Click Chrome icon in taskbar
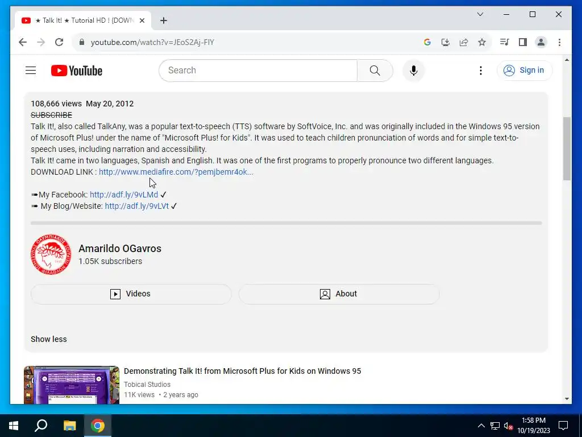The width and height of the screenshot is (582, 437). [98, 426]
